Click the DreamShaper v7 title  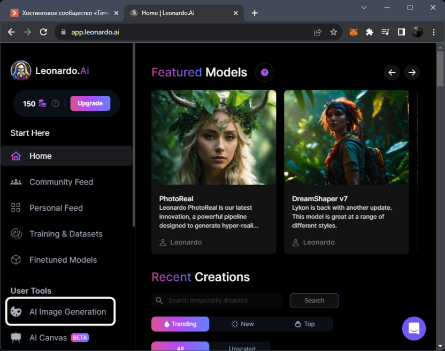pos(319,199)
